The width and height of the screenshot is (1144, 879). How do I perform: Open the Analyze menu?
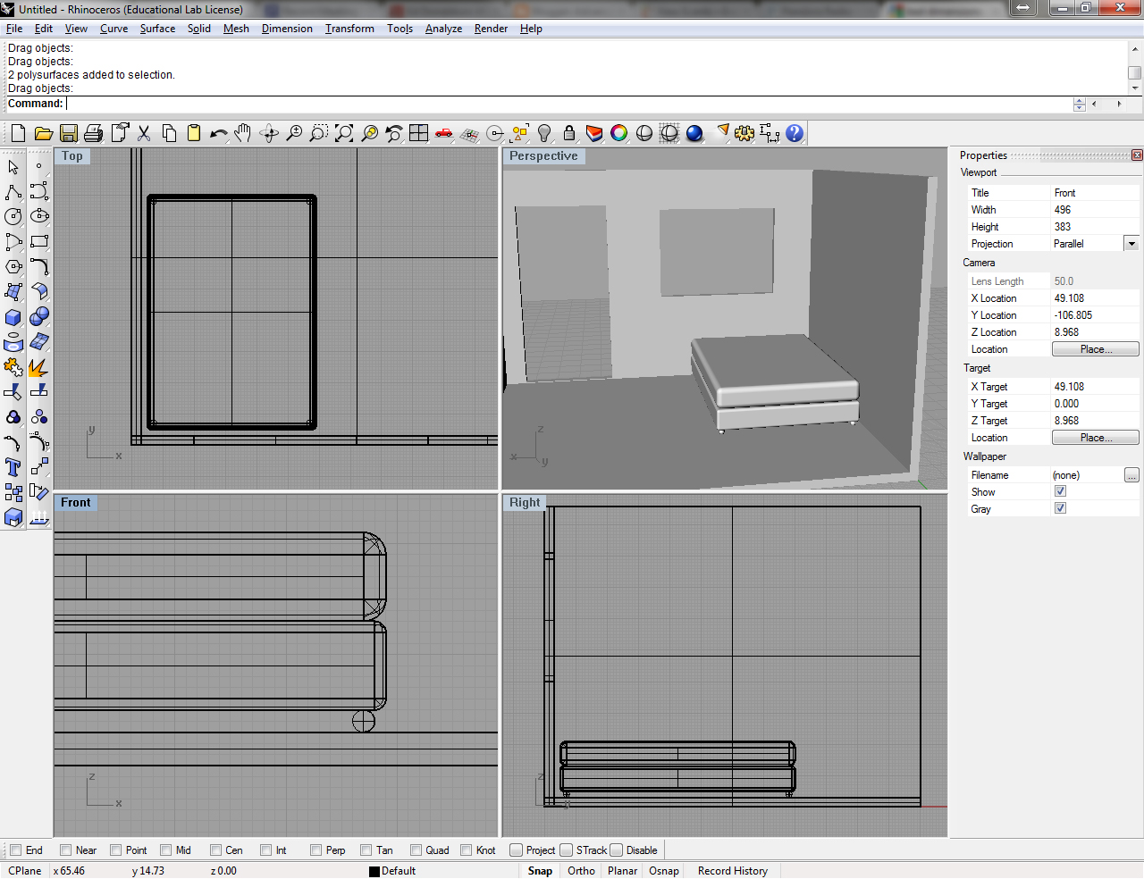pyautogui.click(x=443, y=29)
